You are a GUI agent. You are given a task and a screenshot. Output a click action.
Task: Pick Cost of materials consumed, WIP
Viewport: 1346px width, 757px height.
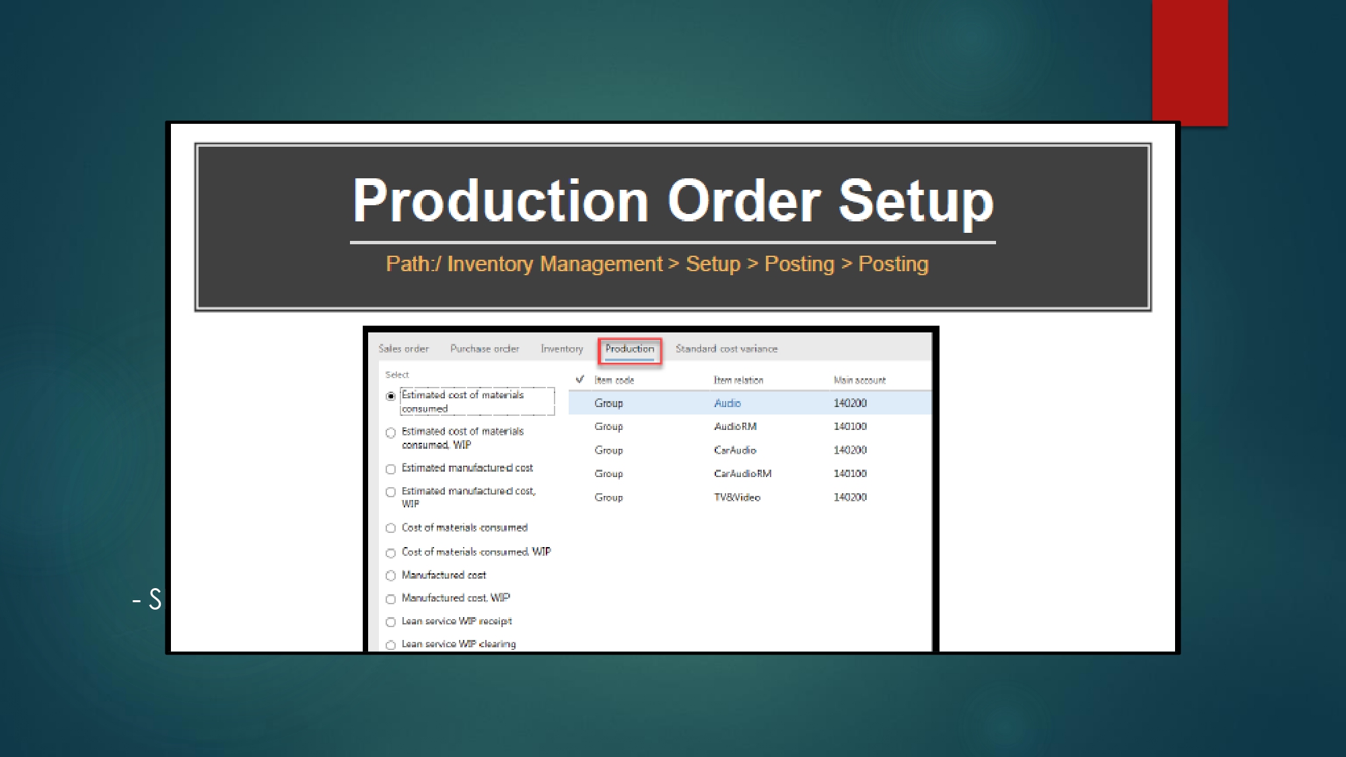pyautogui.click(x=390, y=553)
